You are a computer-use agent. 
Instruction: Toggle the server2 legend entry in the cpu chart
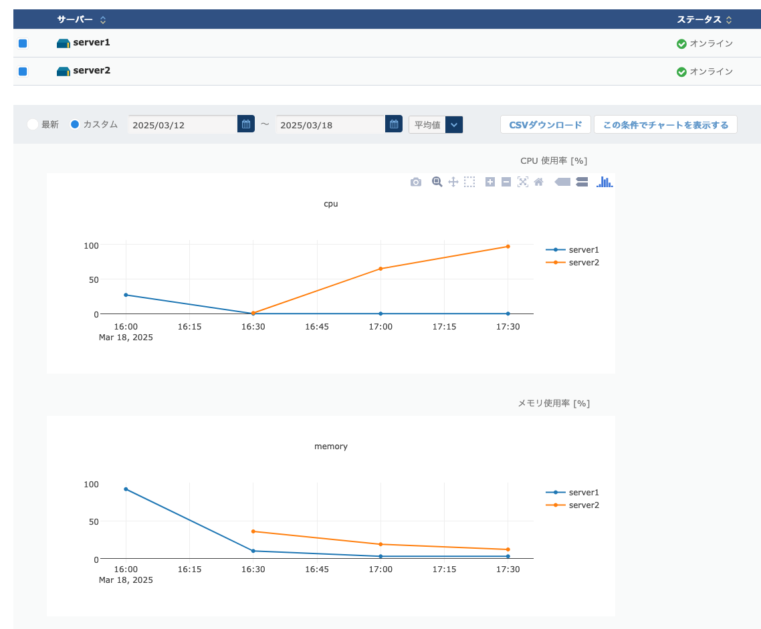(583, 263)
